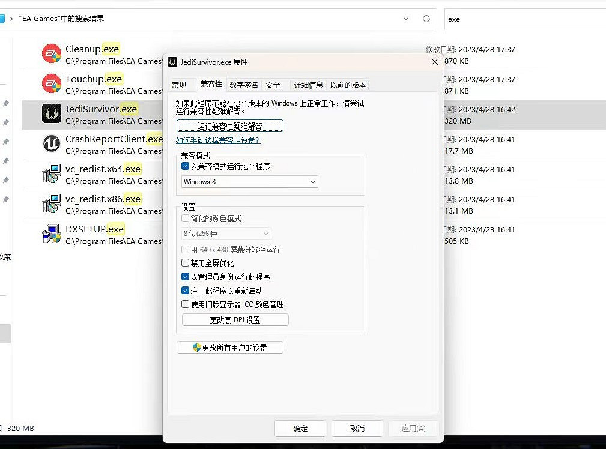Image resolution: width=606 pixels, height=449 pixels.
Task: Expand the address bar history chevron
Action: [x=407, y=19]
